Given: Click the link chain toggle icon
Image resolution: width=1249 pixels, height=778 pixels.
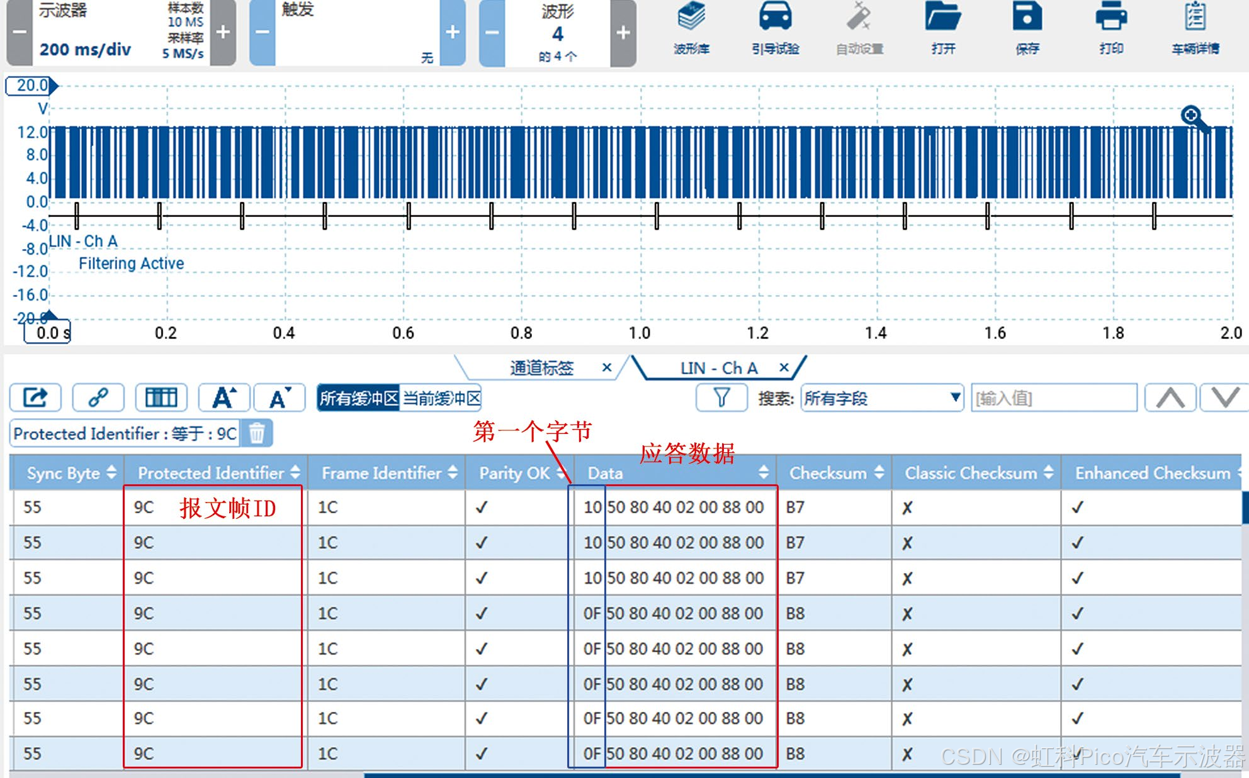Looking at the screenshot, I should tap(98, 397).
